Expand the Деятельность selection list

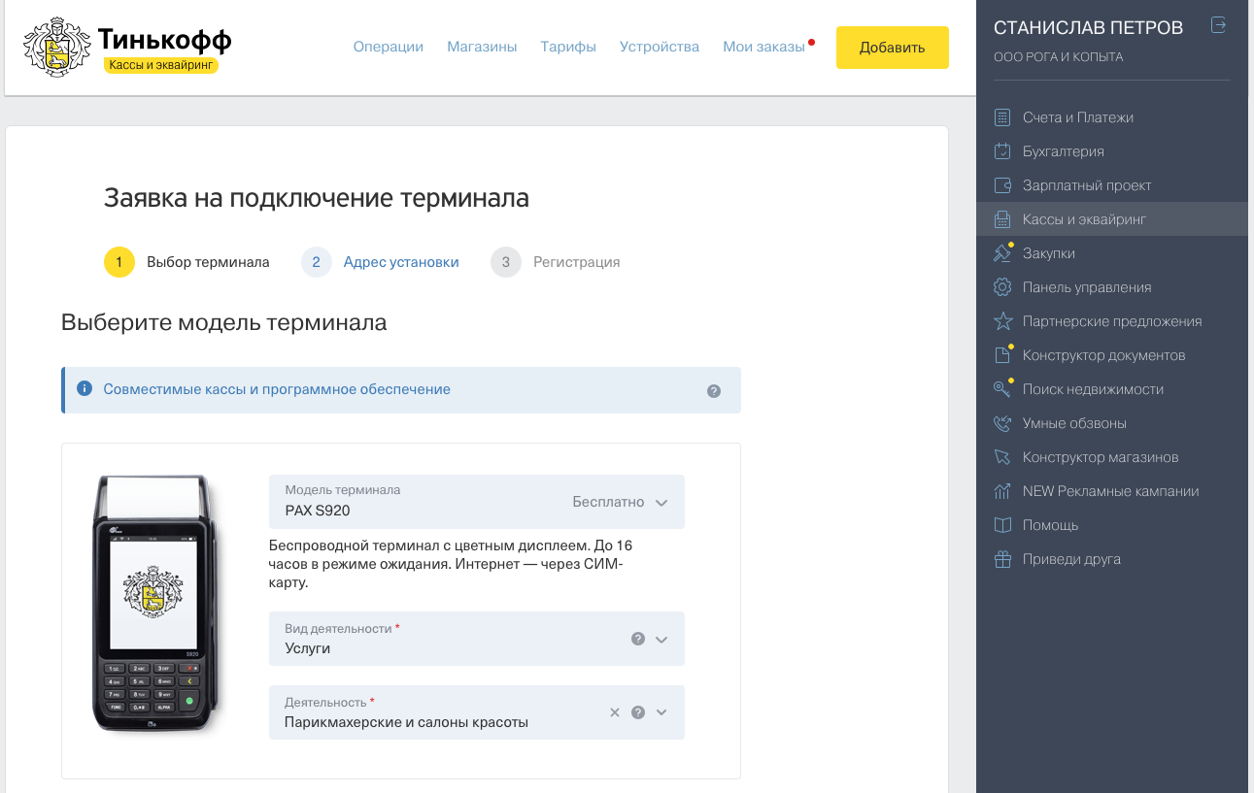pyautogui.click(x=661, y=711)
